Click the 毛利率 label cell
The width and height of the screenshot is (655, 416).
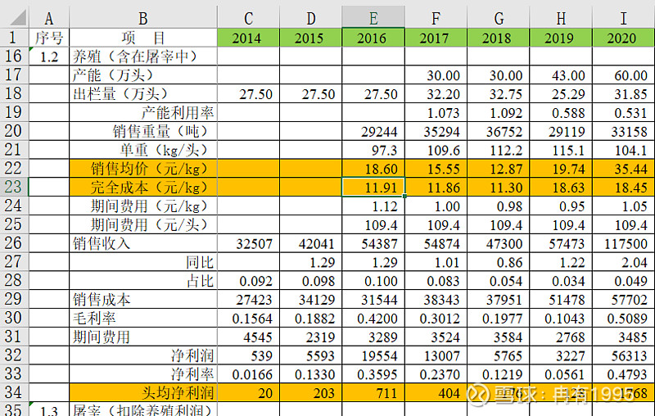(x=143, y=318)
